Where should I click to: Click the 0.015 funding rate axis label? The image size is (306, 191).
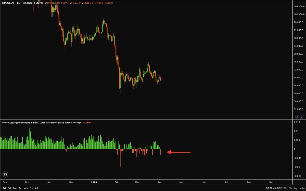tap(297, 122)
